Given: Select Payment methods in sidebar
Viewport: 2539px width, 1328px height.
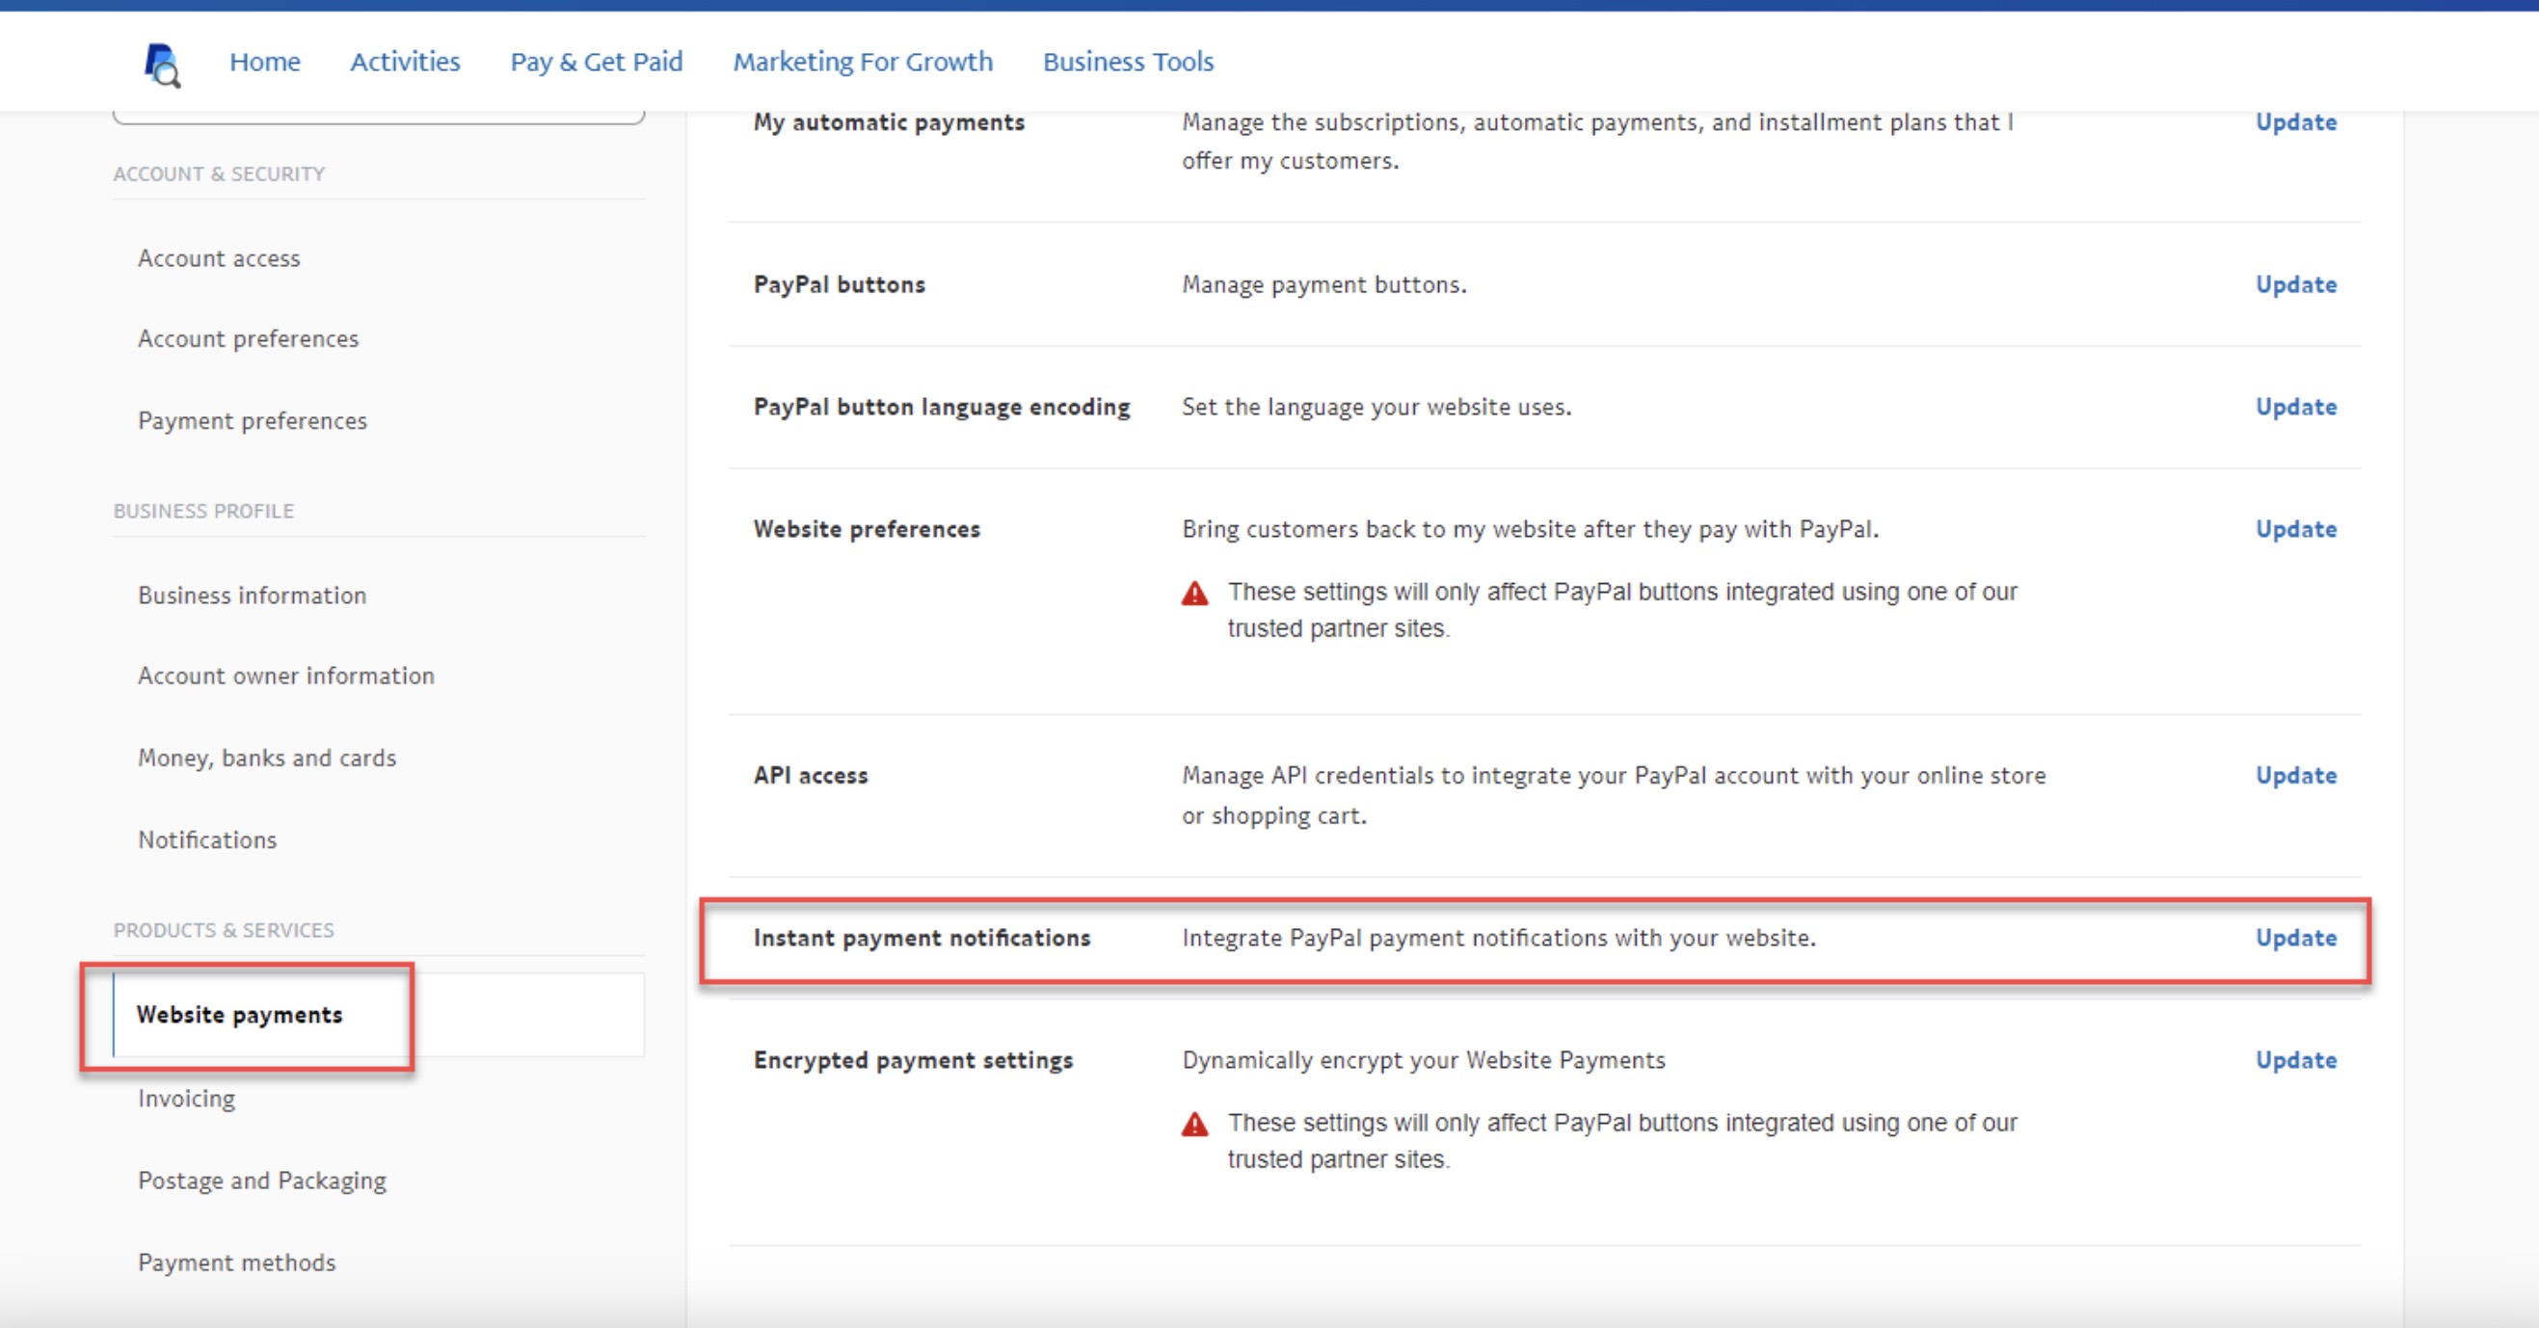Looking at the screenshot, I should click(x=236, y=1262).
